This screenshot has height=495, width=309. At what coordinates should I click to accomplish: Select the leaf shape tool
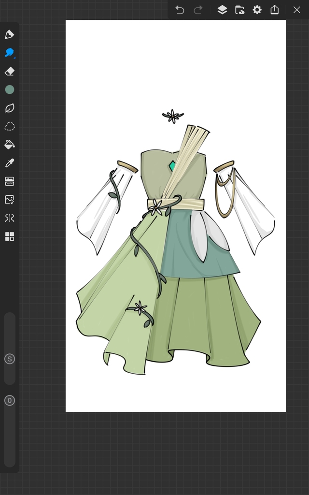click(x=10, y=108)
